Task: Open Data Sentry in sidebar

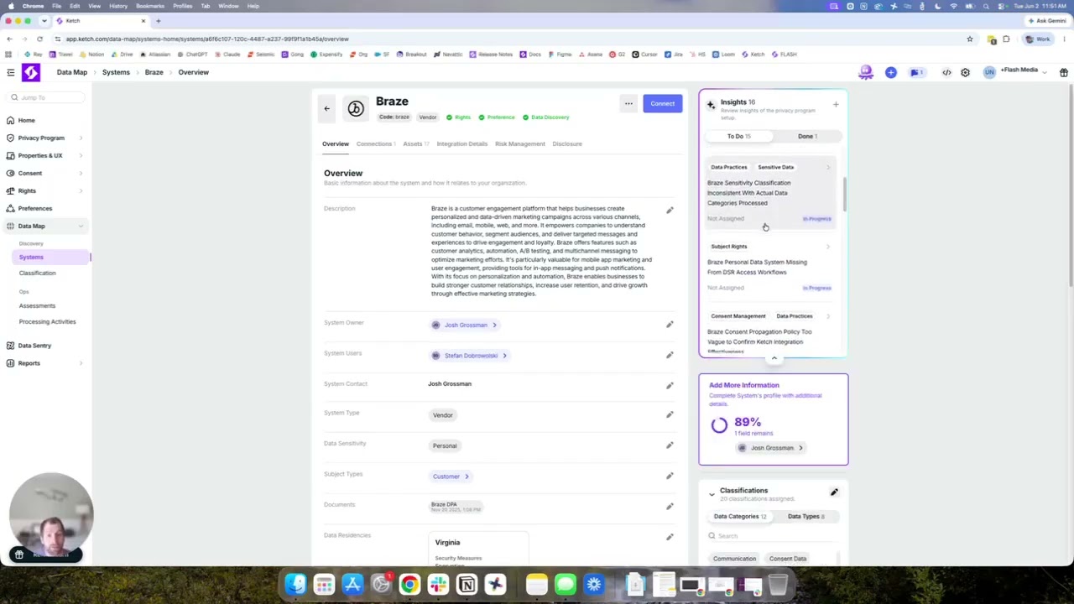Action: coord(34,346)
